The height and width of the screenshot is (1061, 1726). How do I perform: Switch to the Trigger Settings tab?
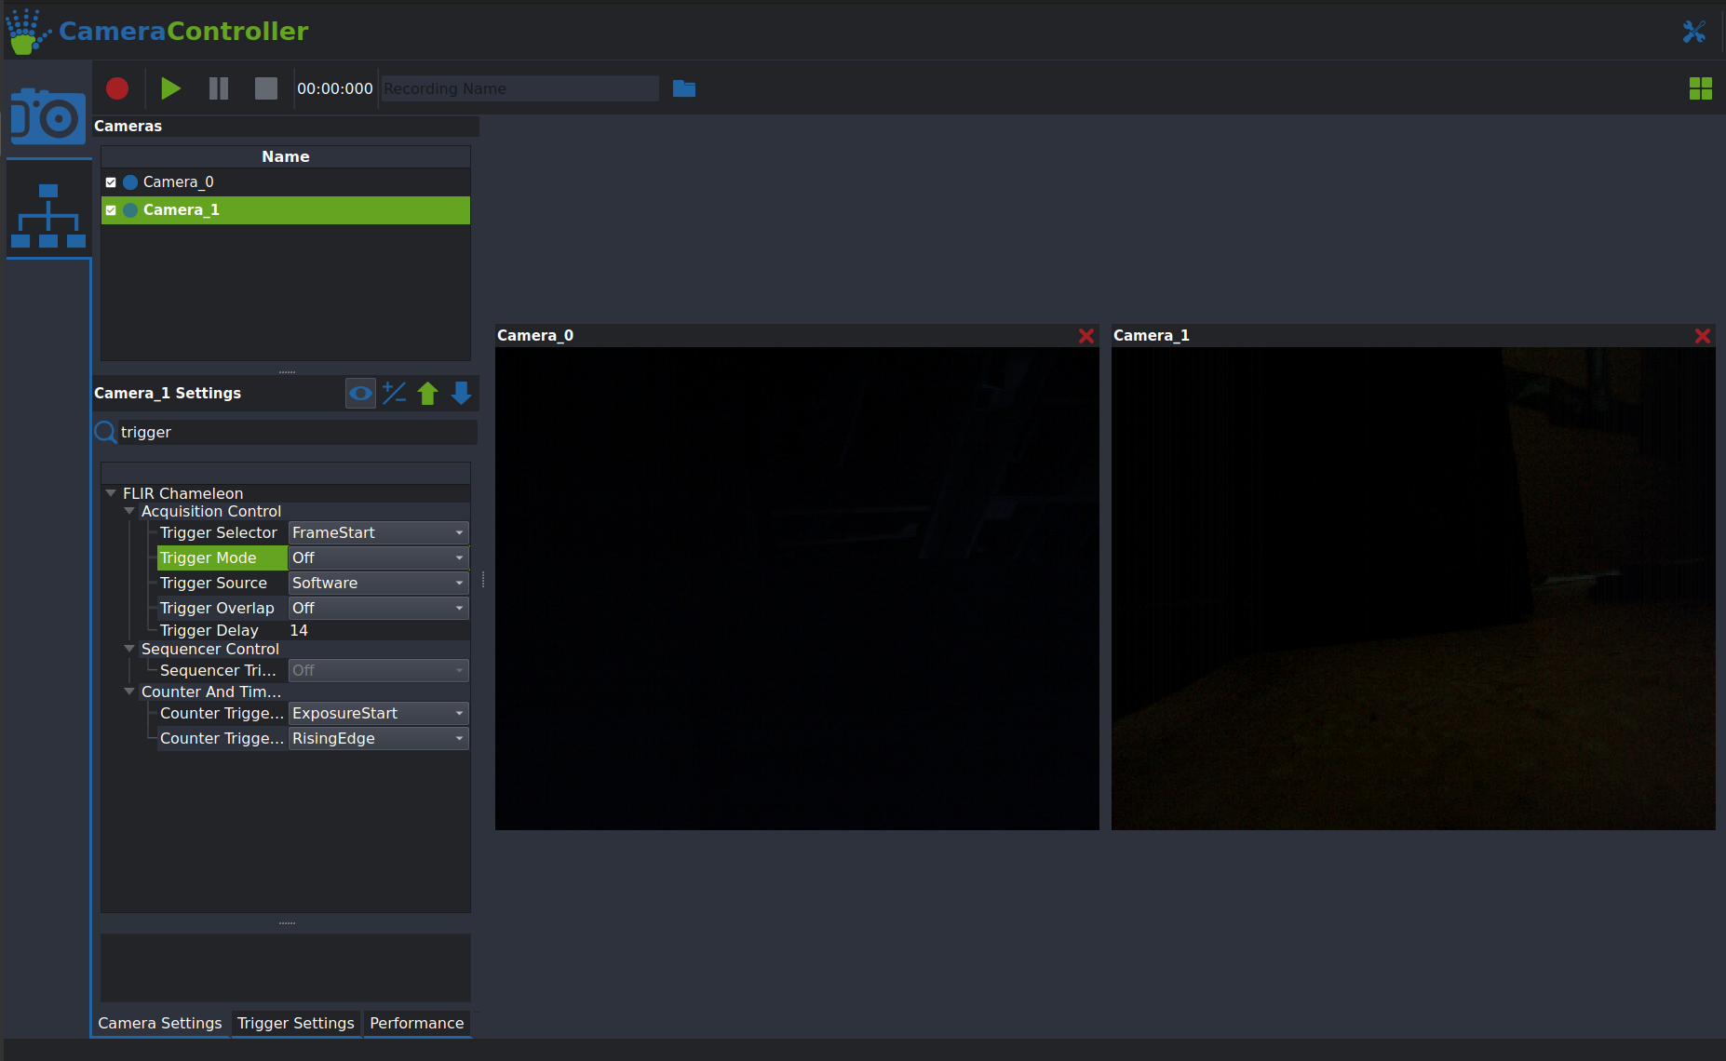click(295, 1023)
